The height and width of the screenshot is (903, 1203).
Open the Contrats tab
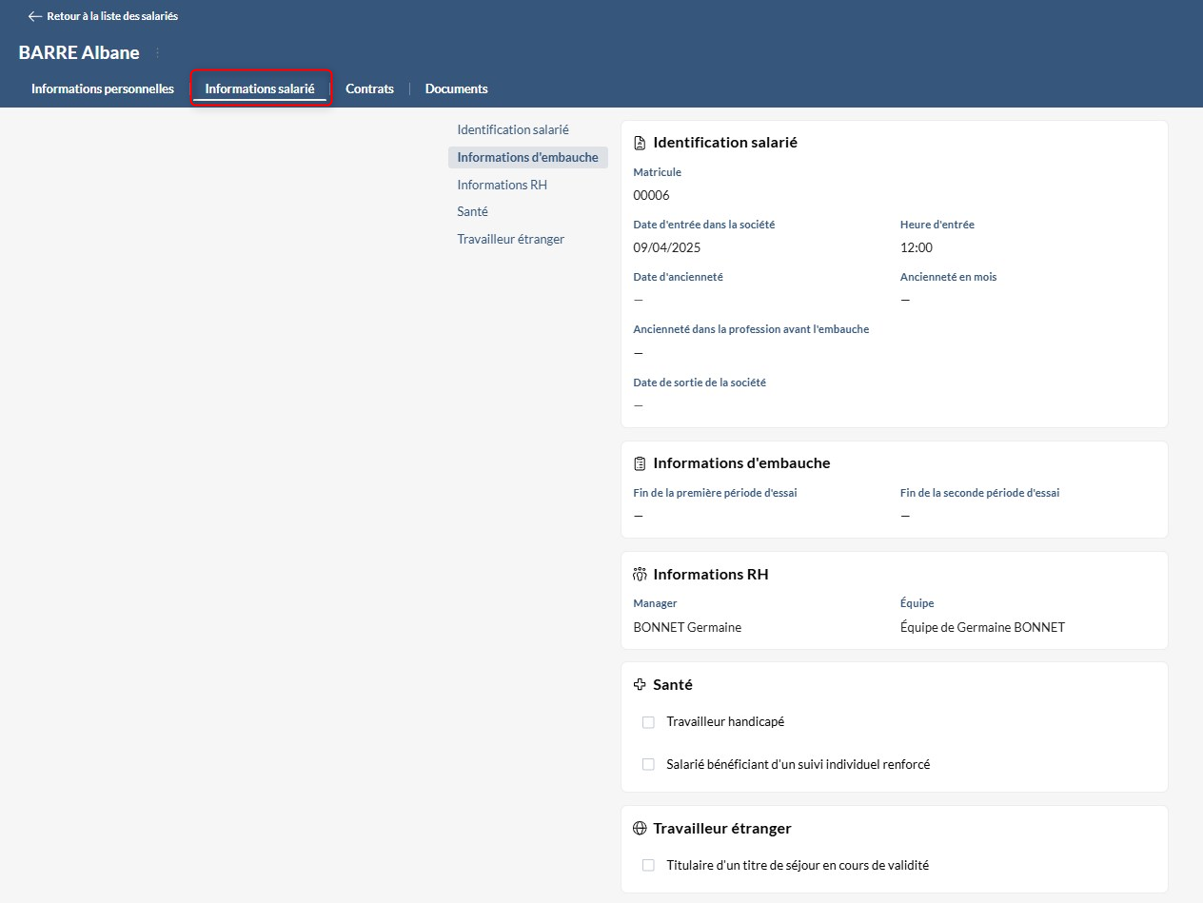(369, 89)
